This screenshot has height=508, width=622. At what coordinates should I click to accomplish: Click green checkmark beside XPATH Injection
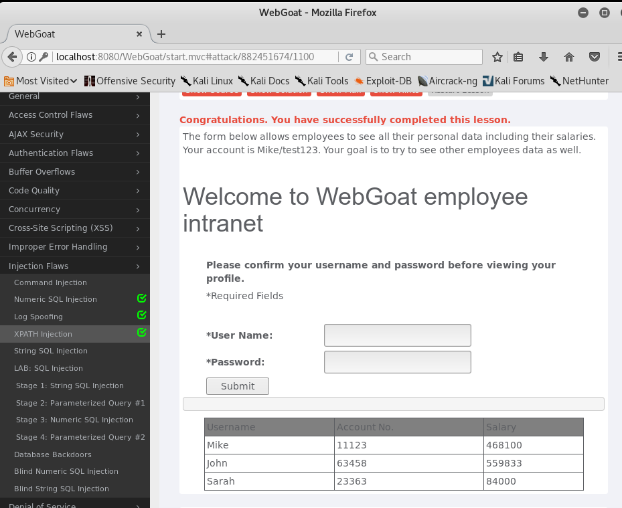coord(142,333)
